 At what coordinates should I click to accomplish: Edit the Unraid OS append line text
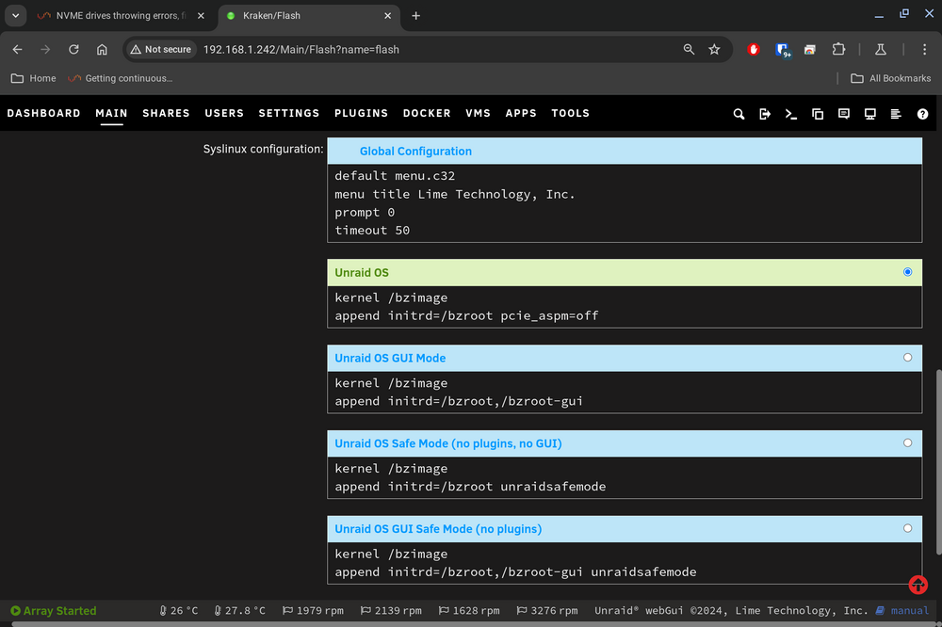point(467,315)
